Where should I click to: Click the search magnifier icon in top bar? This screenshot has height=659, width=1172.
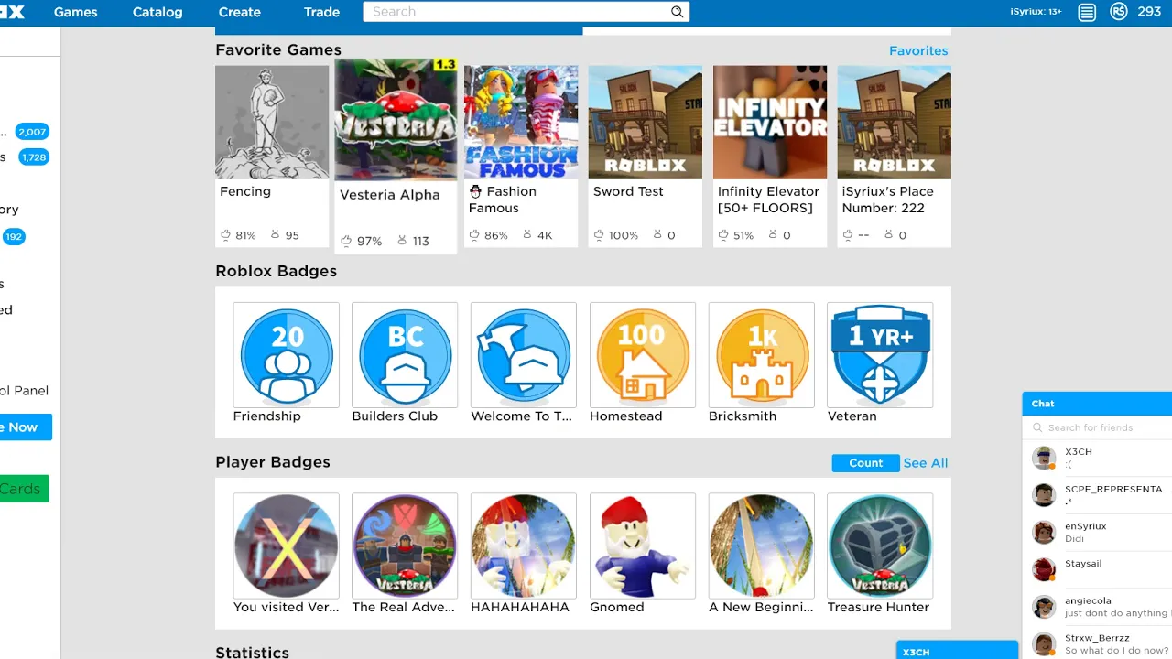pos(677,12)
